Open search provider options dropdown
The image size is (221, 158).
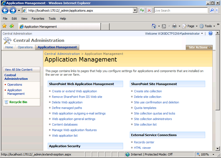[x=217, y=10]
